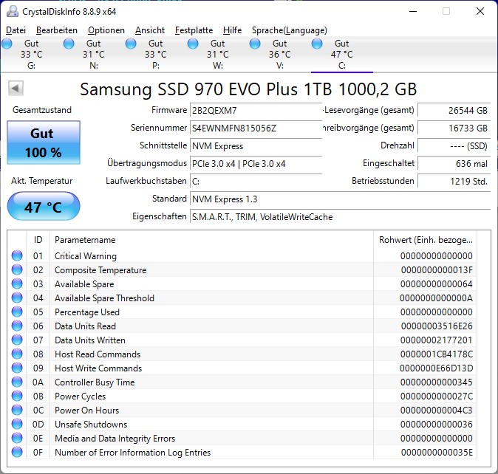Click the CrystalDiskInfo app icon in title bar

pos(13,11)
